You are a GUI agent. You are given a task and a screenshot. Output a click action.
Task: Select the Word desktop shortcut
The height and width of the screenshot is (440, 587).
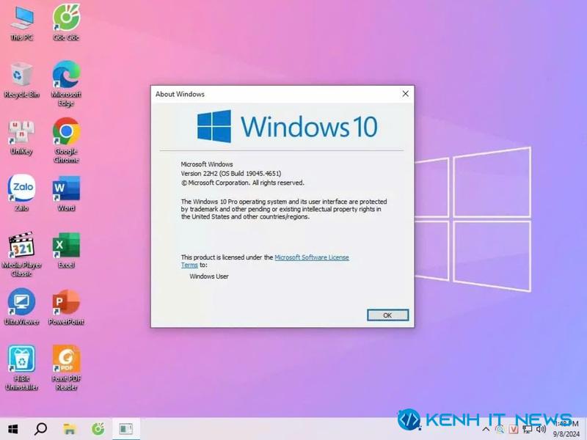pyautogui.click(x=66, y=193)
